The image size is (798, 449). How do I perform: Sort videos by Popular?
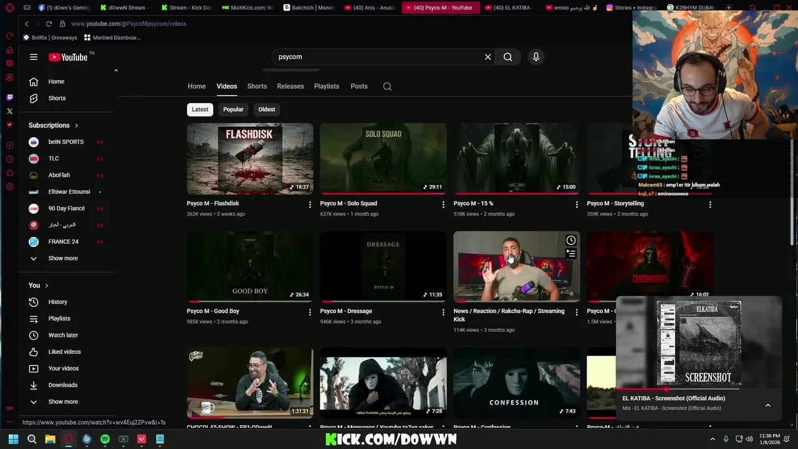click(x=233, y=109)
